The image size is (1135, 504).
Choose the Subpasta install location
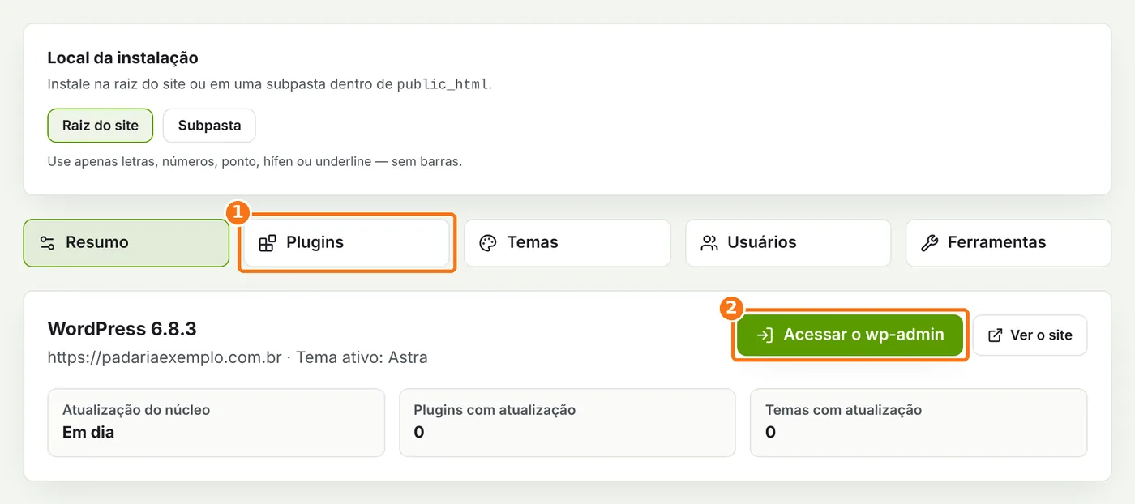pos(209,126)
